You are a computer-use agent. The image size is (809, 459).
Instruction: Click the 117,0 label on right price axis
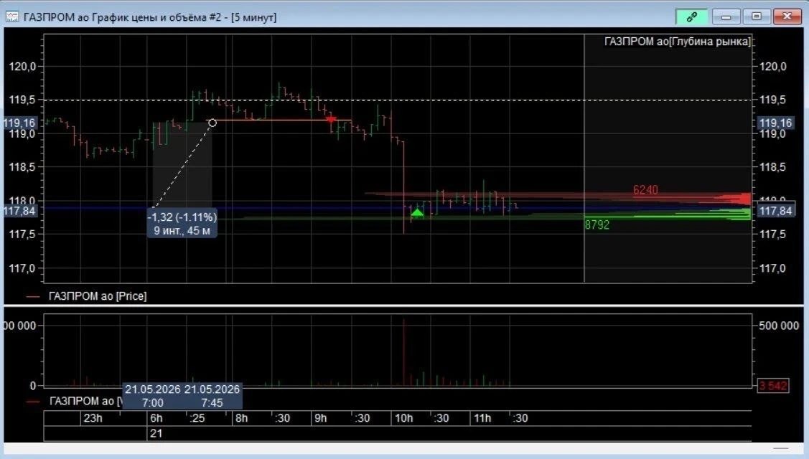pyautogui.click(x=773, y=268)
